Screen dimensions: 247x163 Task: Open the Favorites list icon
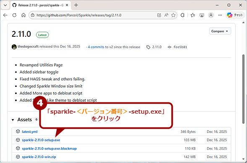pyautogui.click(x=192, y=15)
